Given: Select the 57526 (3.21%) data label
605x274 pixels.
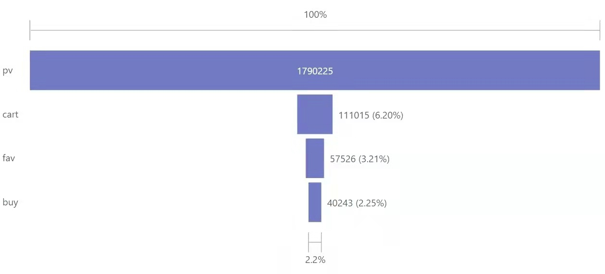Looking at the screenshot, I should pos(359,159).
